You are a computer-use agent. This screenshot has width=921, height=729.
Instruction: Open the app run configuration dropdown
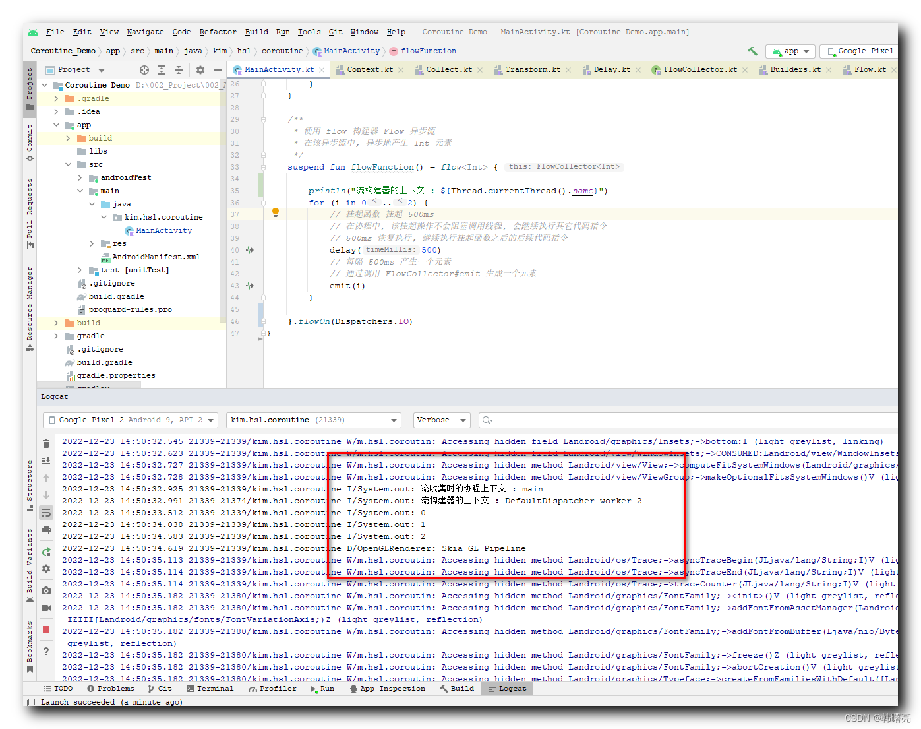pos(790,51)
